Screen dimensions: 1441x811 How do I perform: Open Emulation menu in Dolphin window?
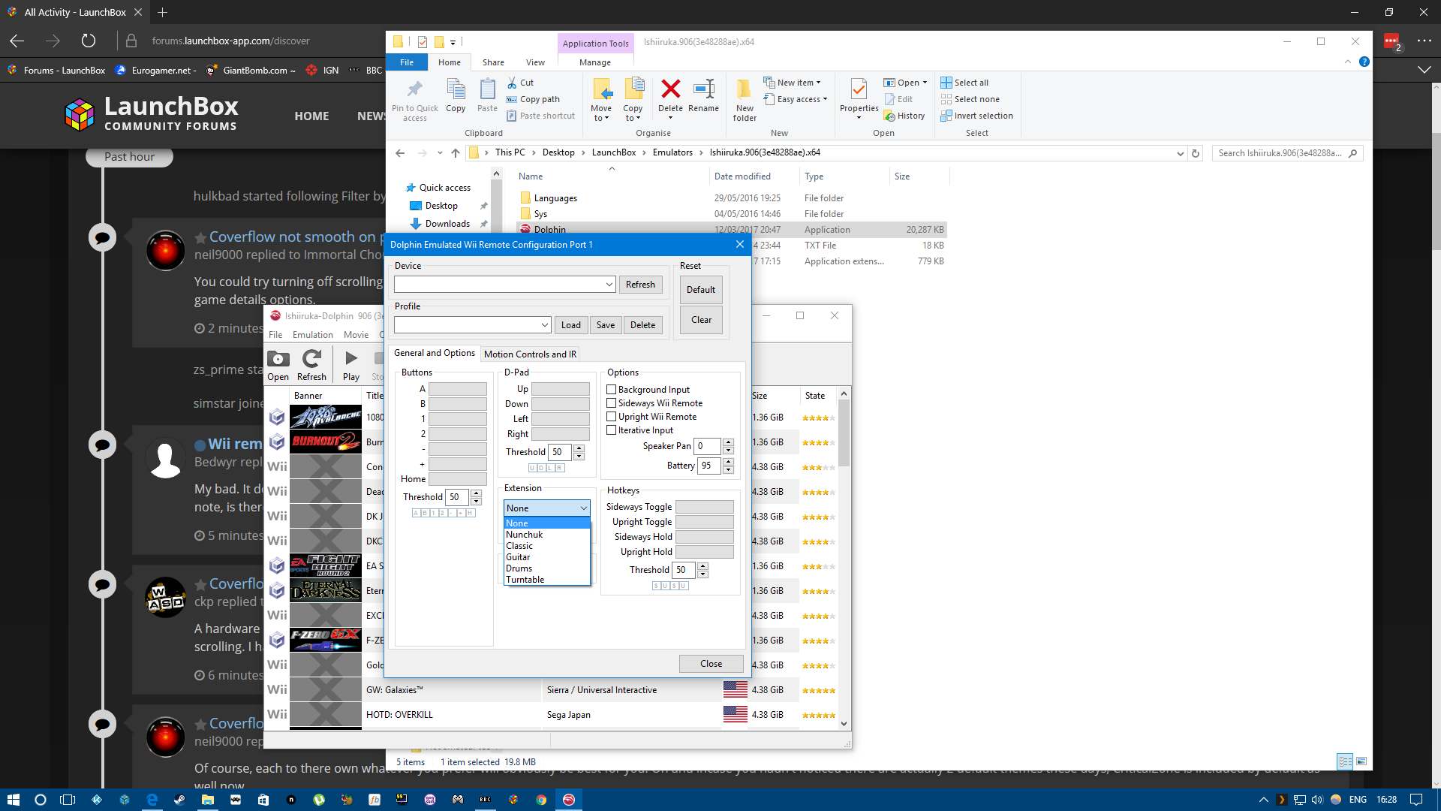[x=313, y=335]
